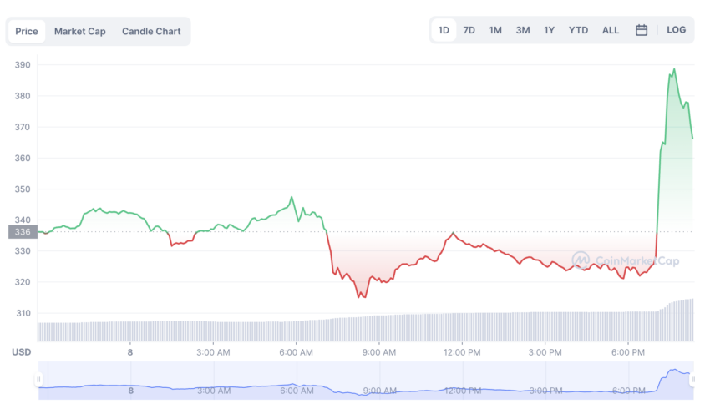The image size is (710, 409).
Task: Select the 1D time range
Action: [x=444, y=30]
